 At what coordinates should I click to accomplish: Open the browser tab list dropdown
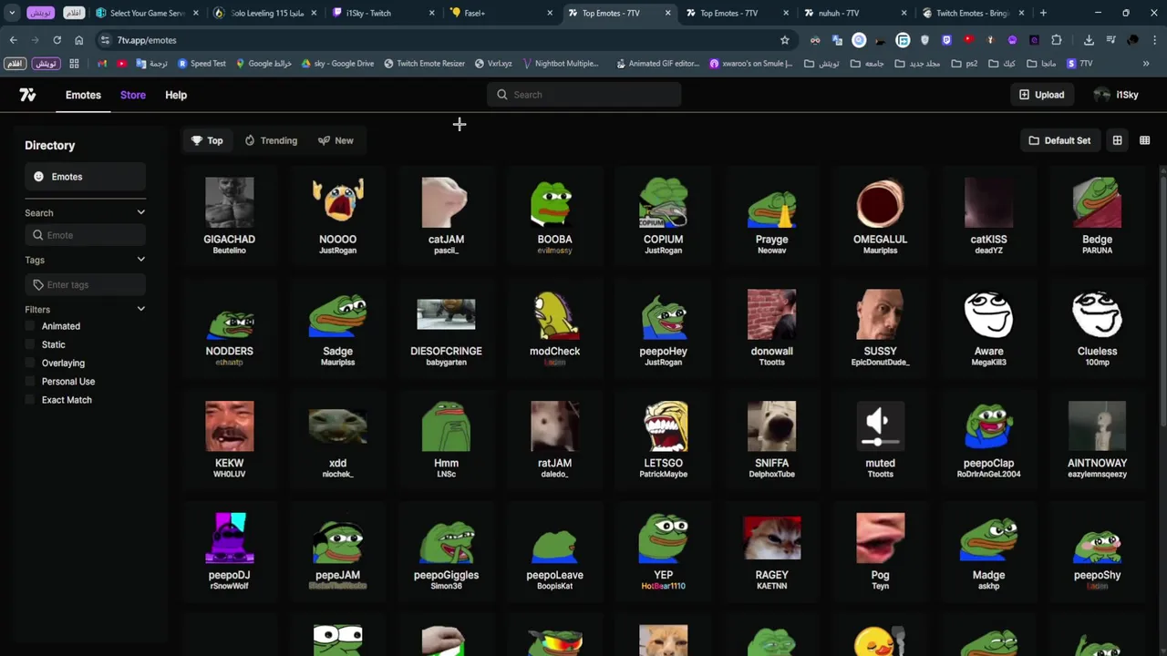click(x=12, y=13)
